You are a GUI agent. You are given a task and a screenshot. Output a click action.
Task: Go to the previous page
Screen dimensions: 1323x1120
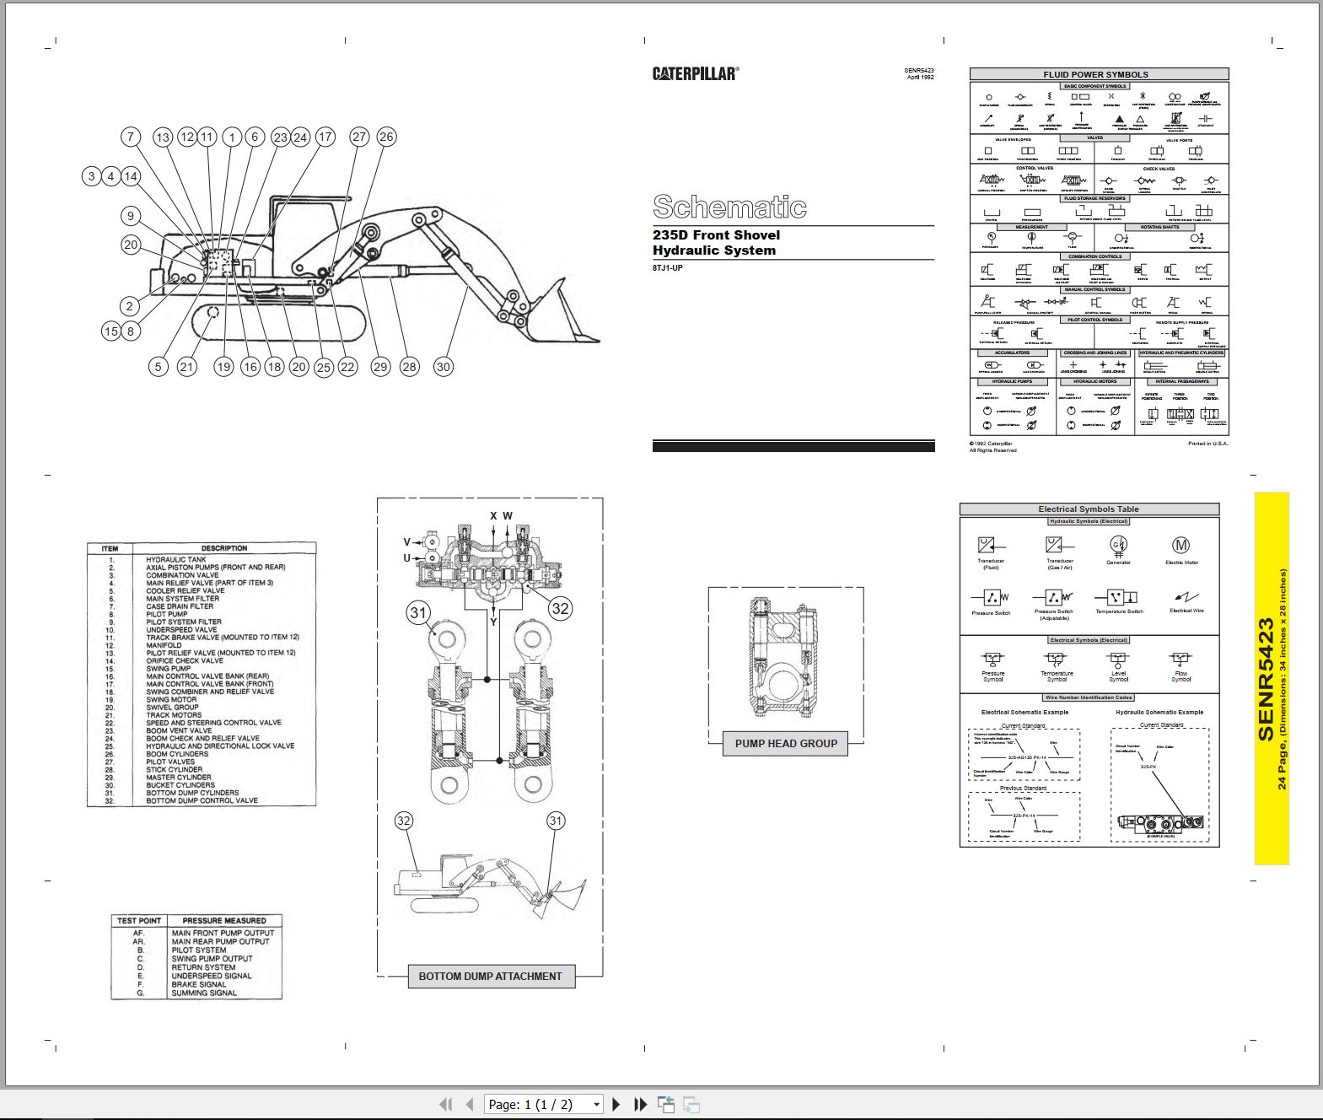(x=469, y=1104)
